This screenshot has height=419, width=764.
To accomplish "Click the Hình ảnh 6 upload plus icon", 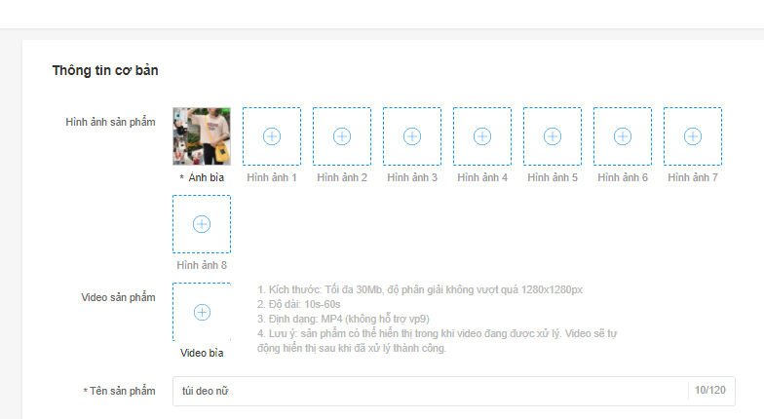I will pos(623,136).
